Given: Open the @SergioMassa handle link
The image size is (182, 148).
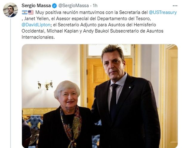Looking at the screenshot, I should [x=74, y=6].
